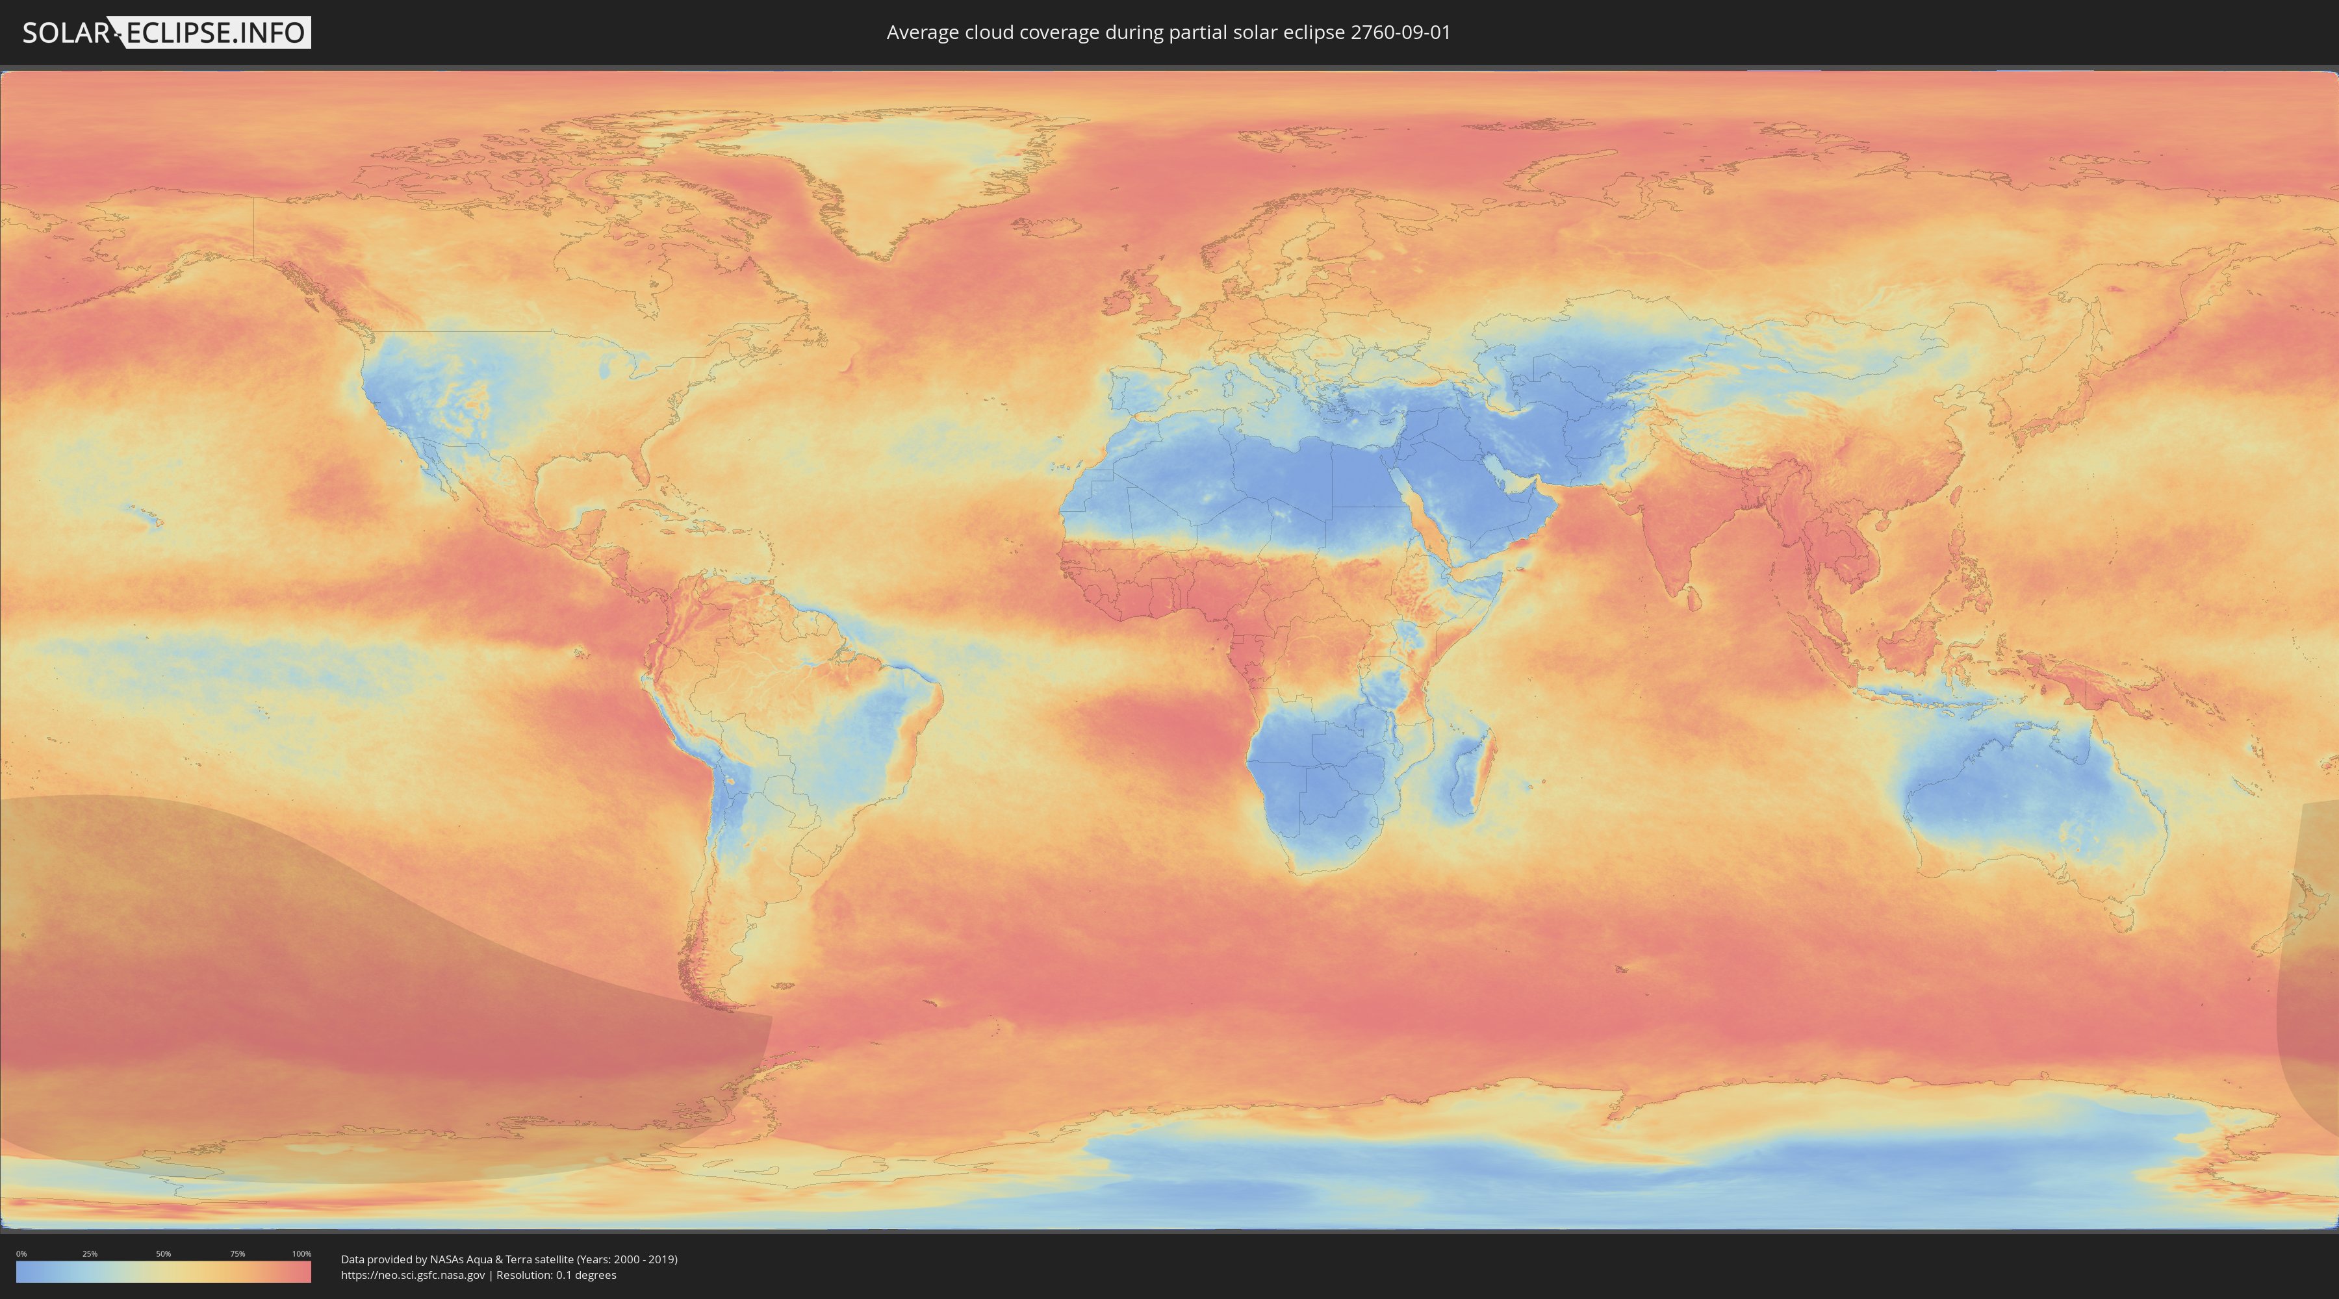Click the 50% legend label
Viewport: 2339px width, 1299px height.
click(x=164, y=1254)
